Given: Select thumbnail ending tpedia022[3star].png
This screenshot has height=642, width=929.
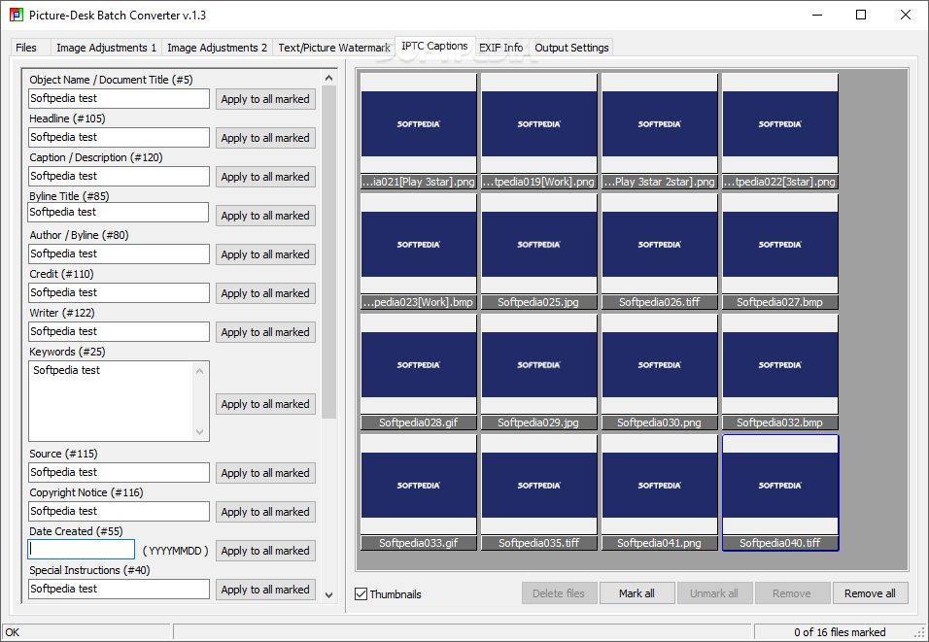Looking at the screenshot, I should [780, 131].
